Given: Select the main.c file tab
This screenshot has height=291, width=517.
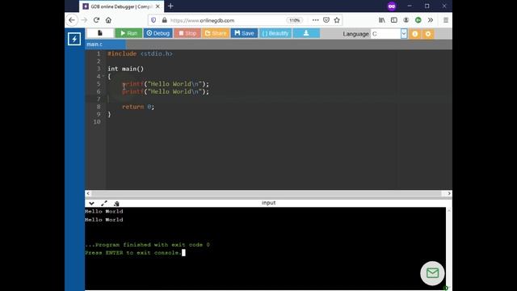Looking at the screenshot, I should 105,44.
